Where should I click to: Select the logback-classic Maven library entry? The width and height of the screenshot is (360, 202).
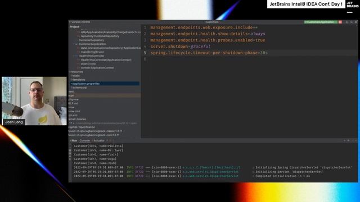95,131
